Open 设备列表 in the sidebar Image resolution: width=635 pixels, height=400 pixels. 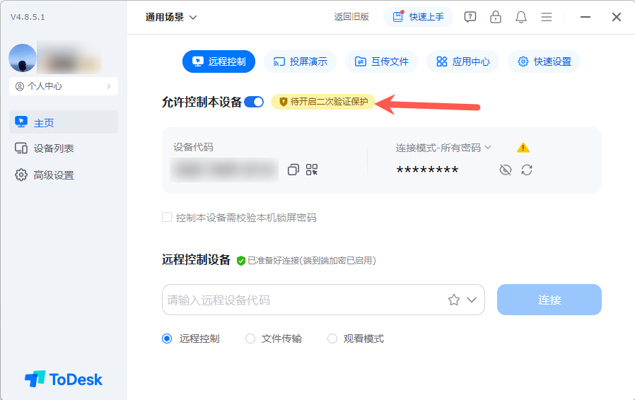(x=54, y=148)
